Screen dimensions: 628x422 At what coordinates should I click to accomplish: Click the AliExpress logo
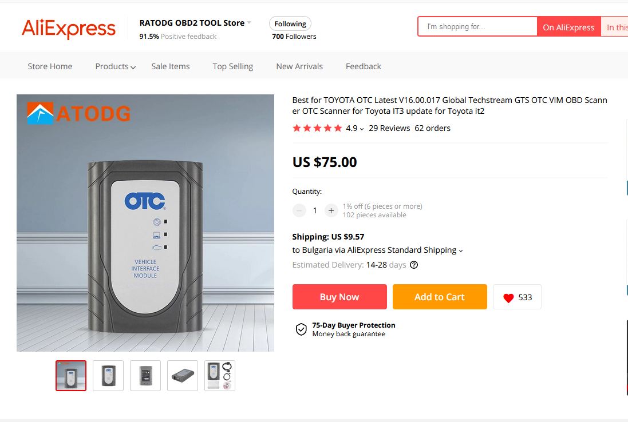[x=69, y=28]
